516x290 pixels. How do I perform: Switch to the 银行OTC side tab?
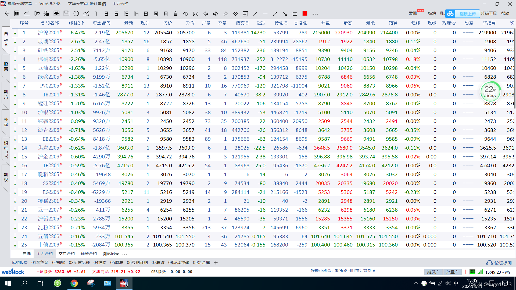point(6,150)
